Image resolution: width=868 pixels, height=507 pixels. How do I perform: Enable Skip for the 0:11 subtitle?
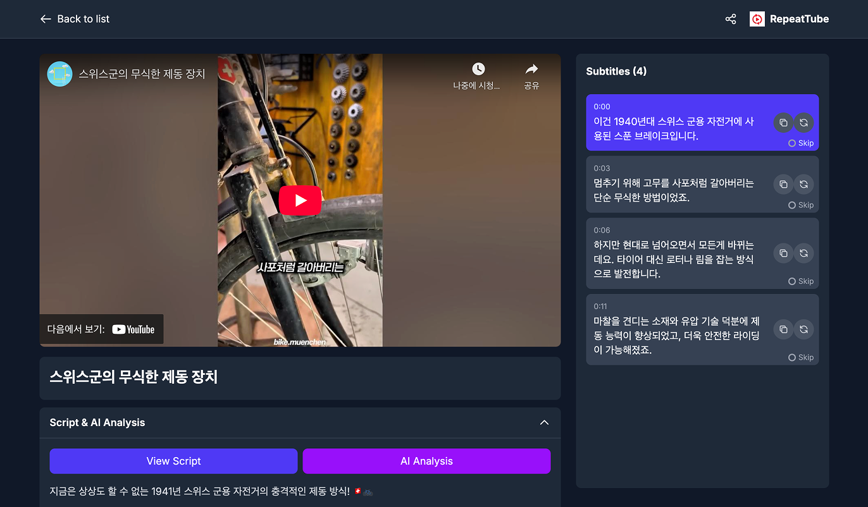coord(802,357)
